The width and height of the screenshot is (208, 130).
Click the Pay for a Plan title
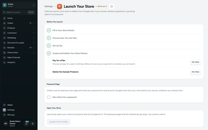coord(59,60)
